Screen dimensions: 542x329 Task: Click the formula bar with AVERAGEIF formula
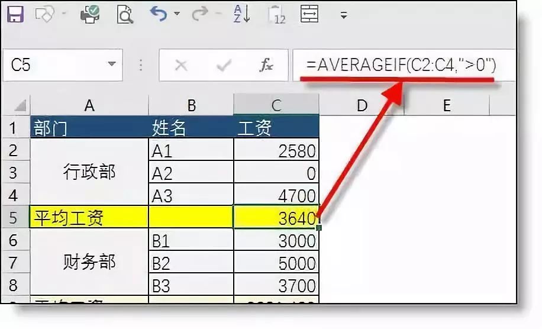pyautogui.click(x=403, y=65)
